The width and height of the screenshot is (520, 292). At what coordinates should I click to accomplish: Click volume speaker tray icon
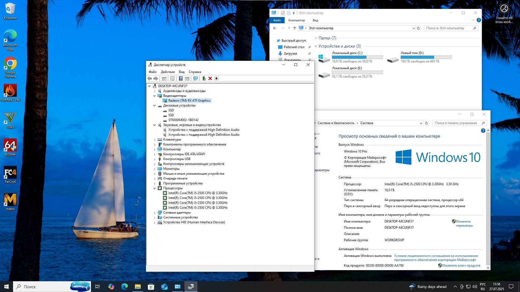[474, 287]
